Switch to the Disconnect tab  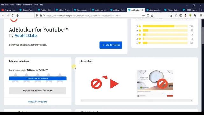tap(81, 10)
